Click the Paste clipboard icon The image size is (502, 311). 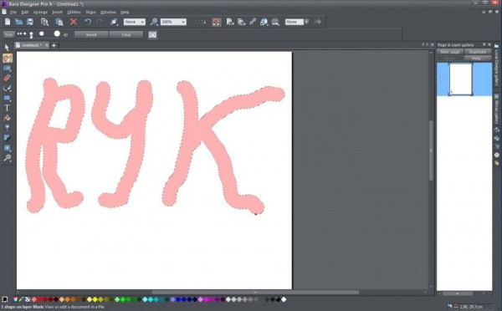tap(59, 22)
